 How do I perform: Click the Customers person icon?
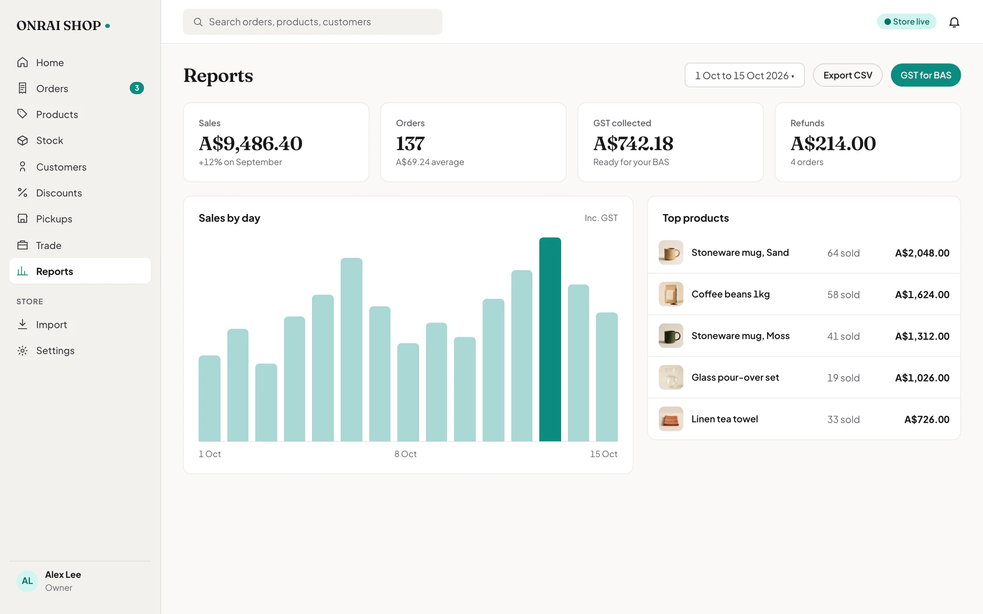[x=23, y=167]
